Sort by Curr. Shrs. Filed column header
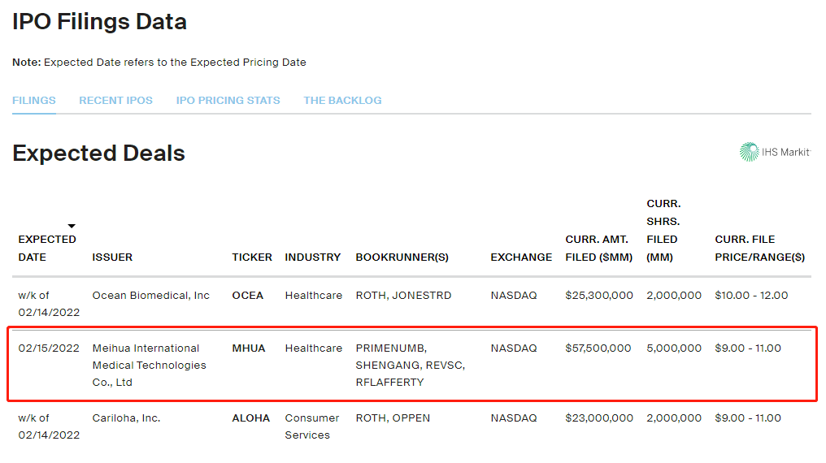Screen dimensions: 826x463 pos(663,231)
